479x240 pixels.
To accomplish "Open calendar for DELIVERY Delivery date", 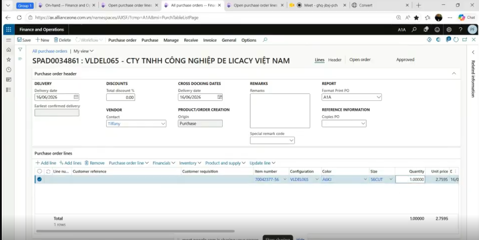I will 76,97.
